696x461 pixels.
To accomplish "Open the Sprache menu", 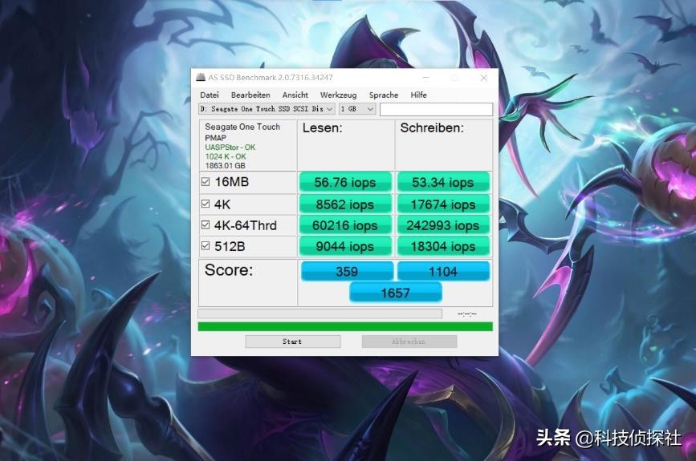I will pos(384,95).
